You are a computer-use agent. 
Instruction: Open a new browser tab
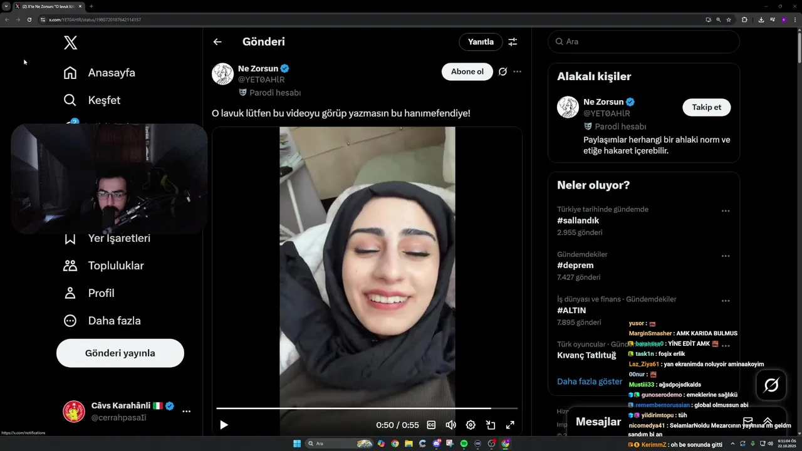click(91, 6)
